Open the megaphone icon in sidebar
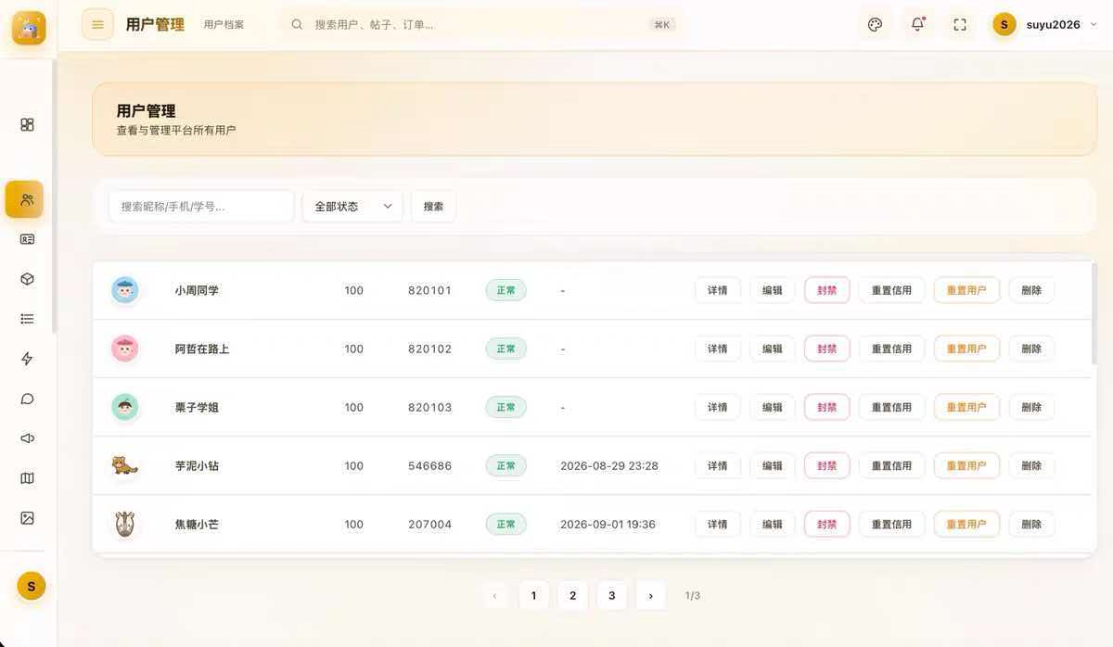Viewport: 1113px width, 647px height. coord(27,438)
